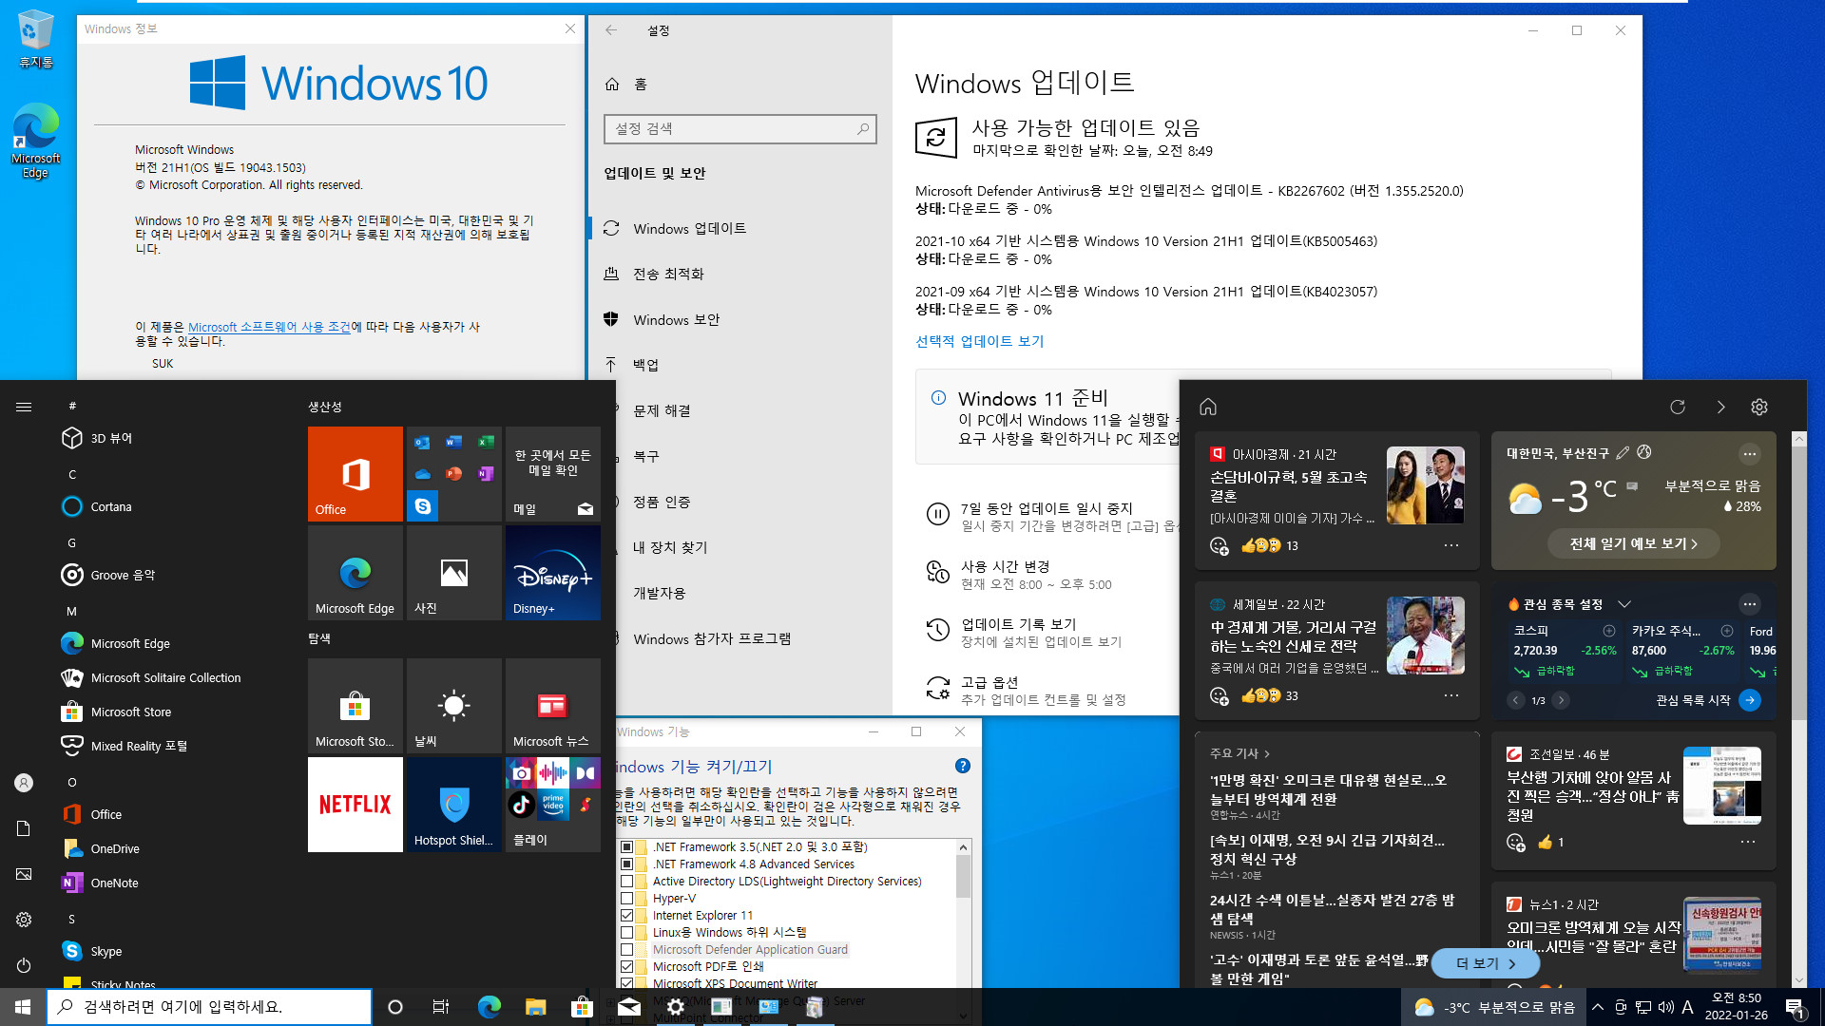Screen dimensions: 1825x1026
Task: Select Windows 업데이트 in Settings sidebar
Action: 740,228
